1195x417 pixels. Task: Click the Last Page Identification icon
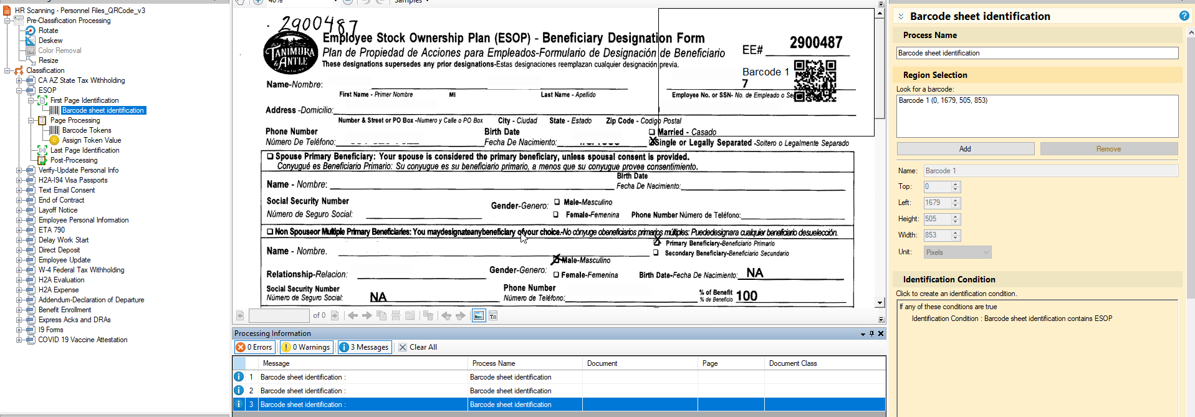pos(42,150)
